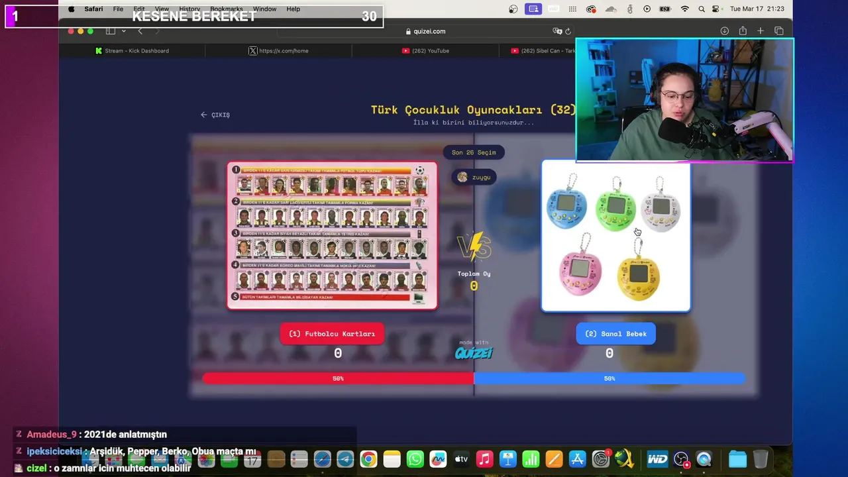Open the Window menu
This screenshot has width=848, height=477.
264,9
